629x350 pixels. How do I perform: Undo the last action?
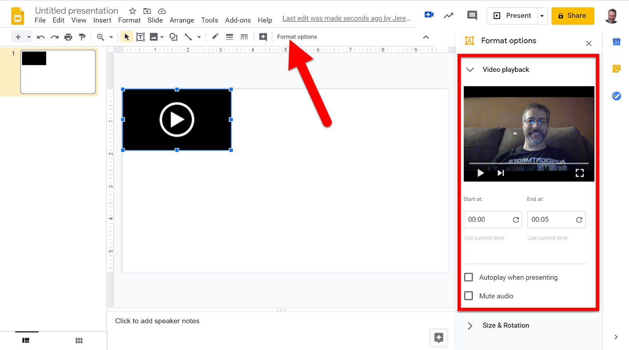(x=41, y=37)
